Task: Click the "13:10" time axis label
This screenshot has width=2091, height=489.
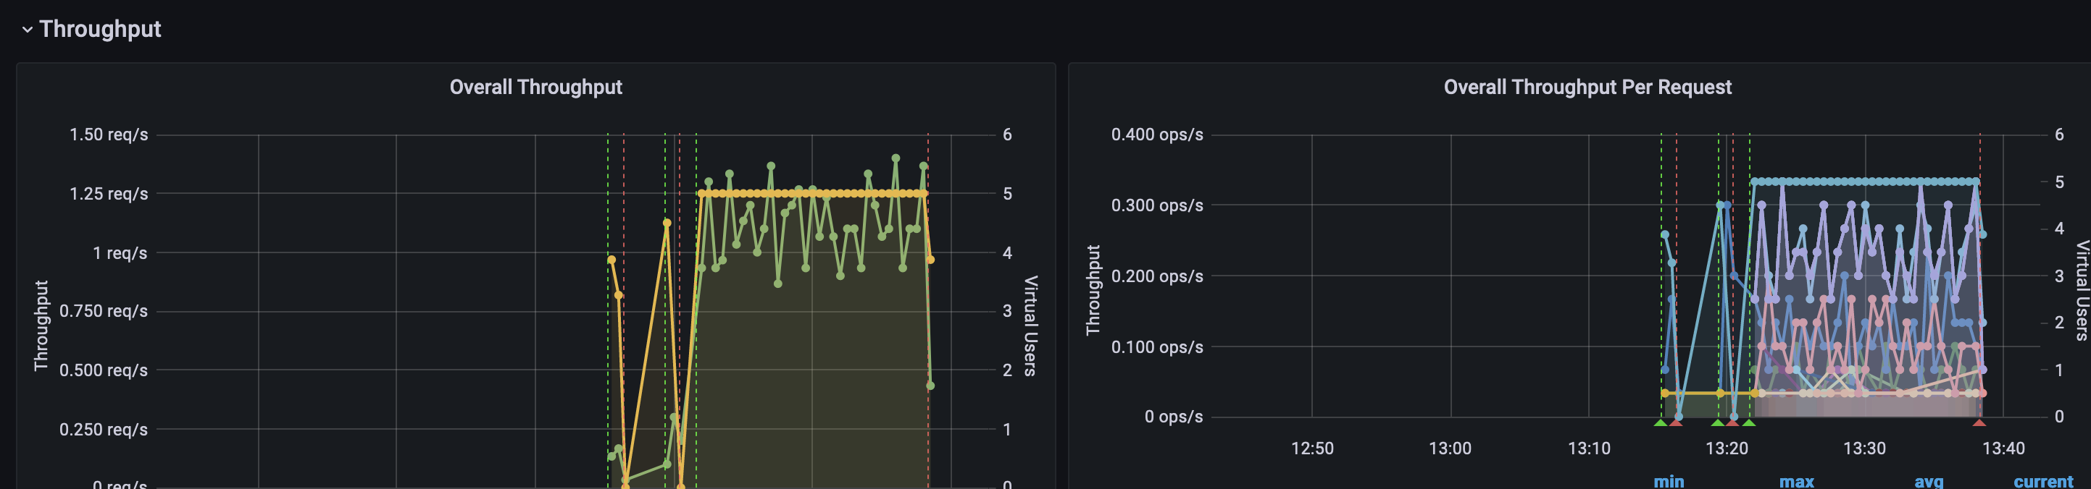Action: click(1589, 448)
